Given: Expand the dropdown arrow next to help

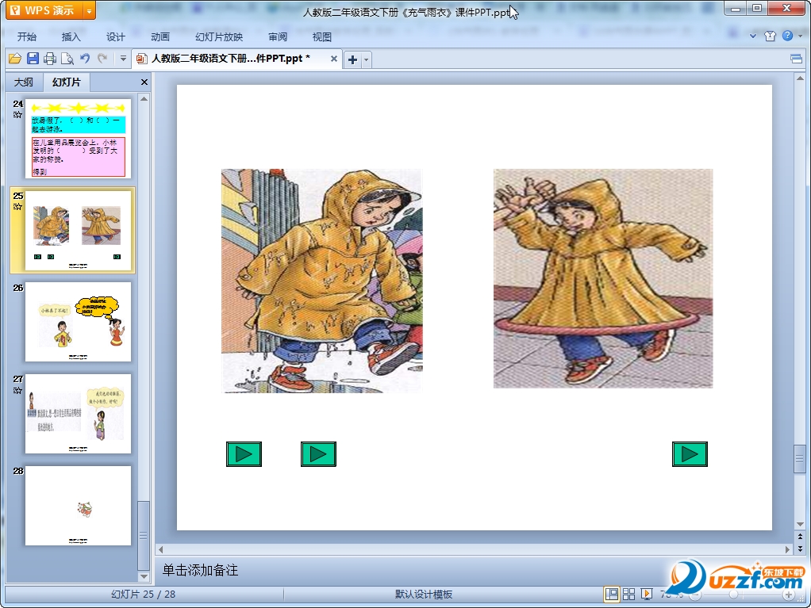Looking at the screenshot, I should coord(800,36).
